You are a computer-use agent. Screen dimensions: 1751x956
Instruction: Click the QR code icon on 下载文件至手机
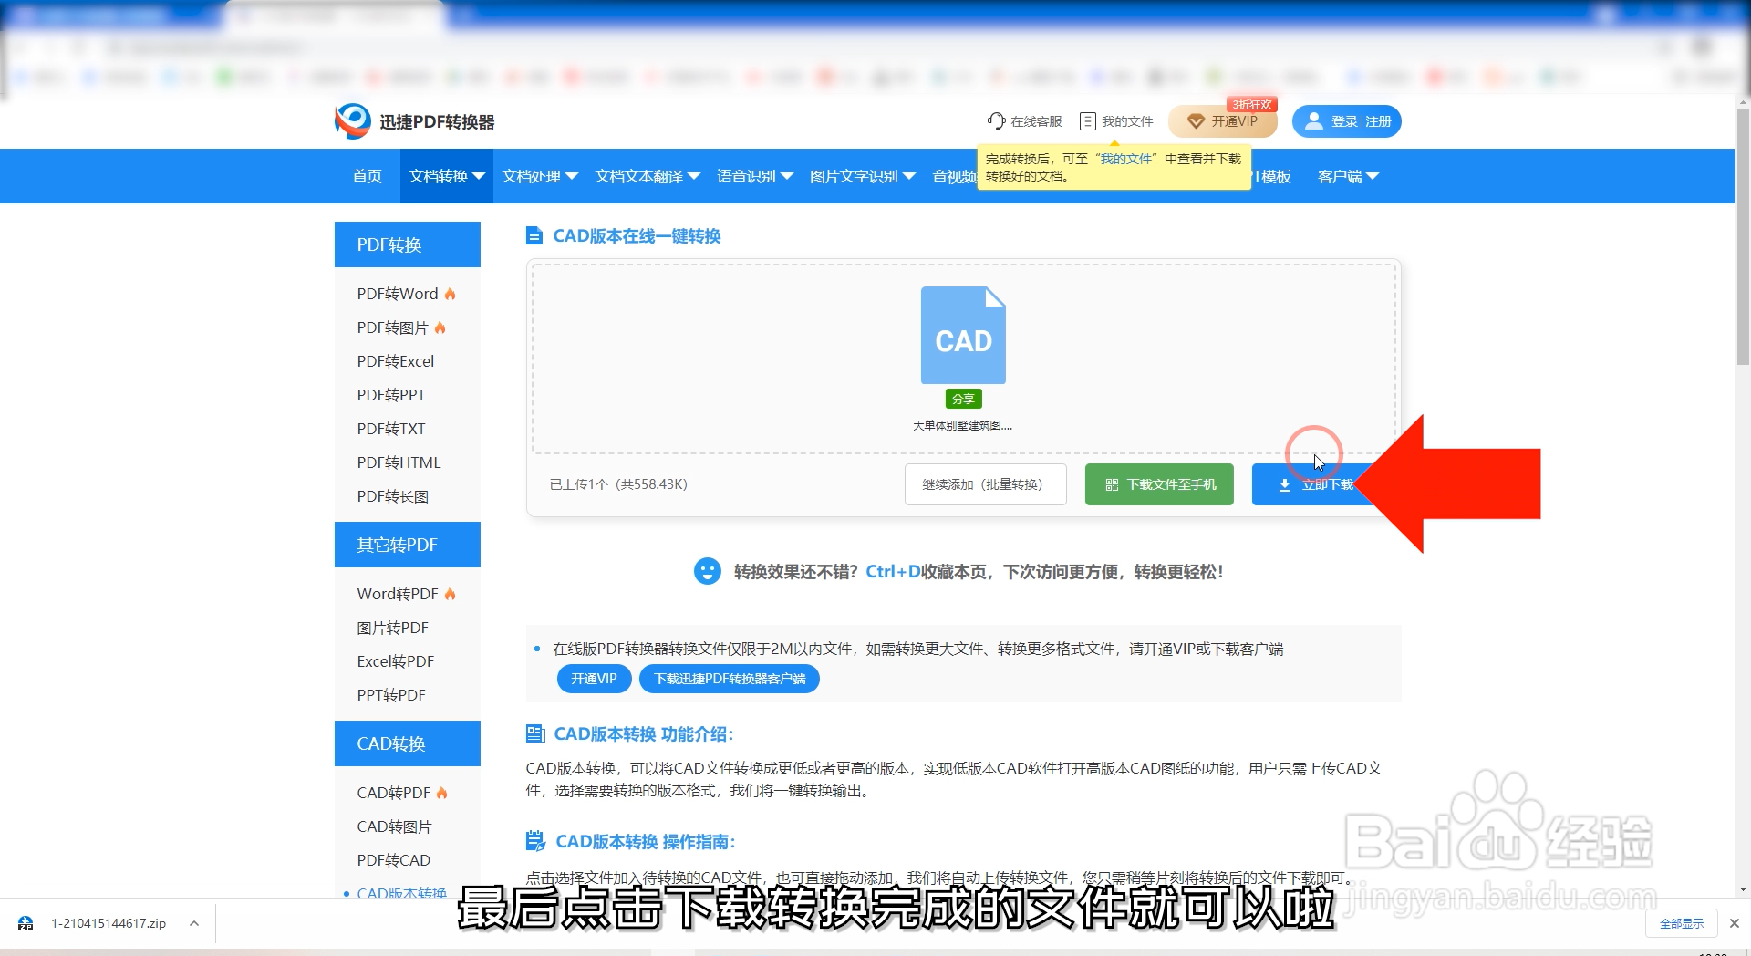[x=1112, y=485]
